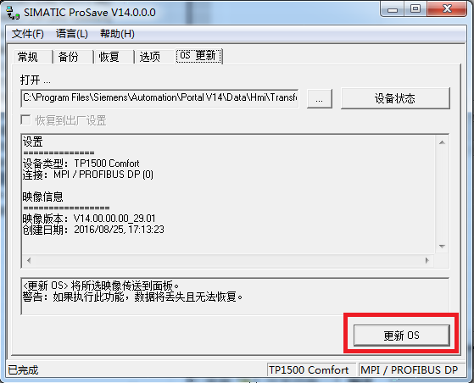This screenshot has height=383, width=474.
Task: Toggle the 恢复到出厂设置 checkbox
Action: tap(25, 119)
